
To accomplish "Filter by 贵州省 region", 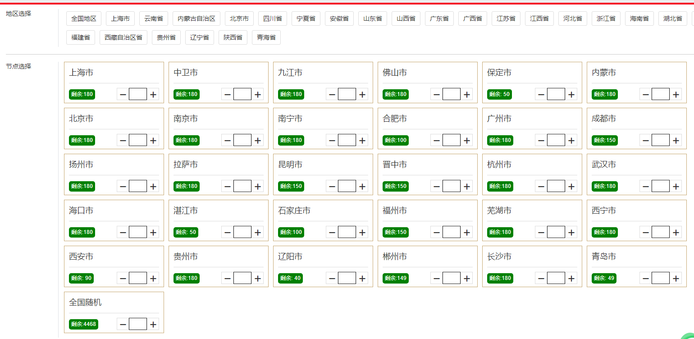I will point(166,37).
